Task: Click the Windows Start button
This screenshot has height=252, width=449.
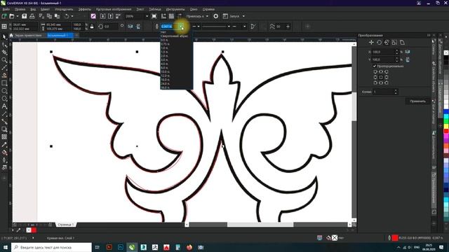Action: (6, 247)
